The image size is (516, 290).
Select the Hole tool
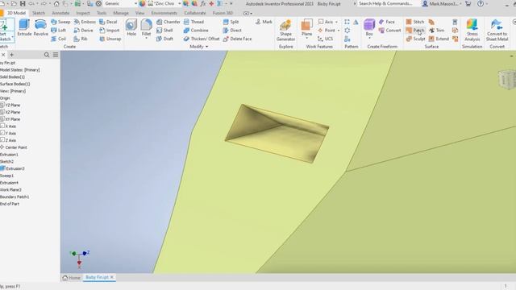131,27
